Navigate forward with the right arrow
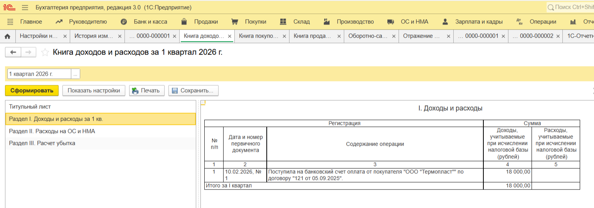594x208 pixels. click(x=29, y=52)
